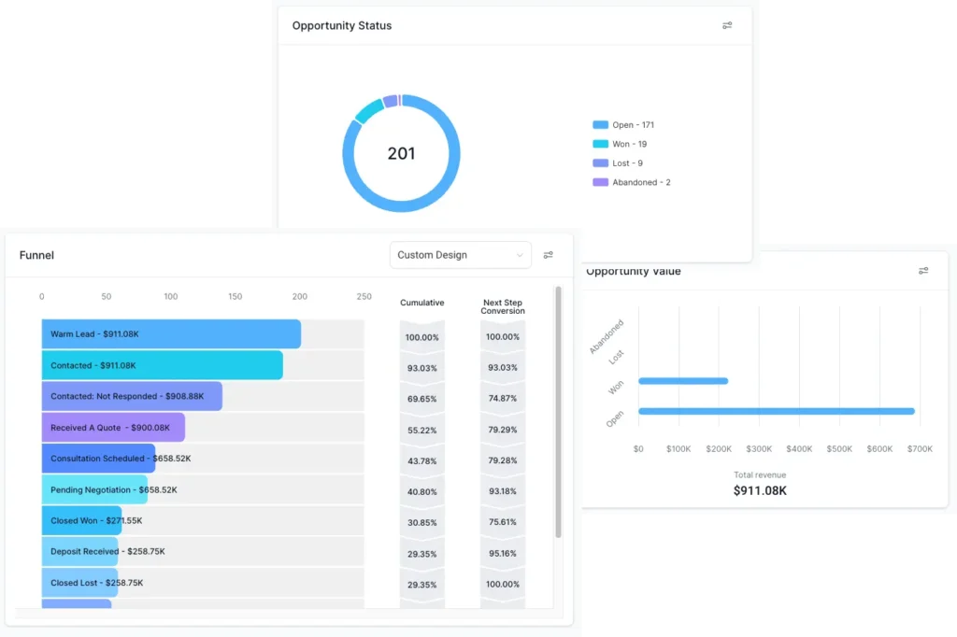
Task: Toggle the Open legend item
Action: click(x=633, y=125)
